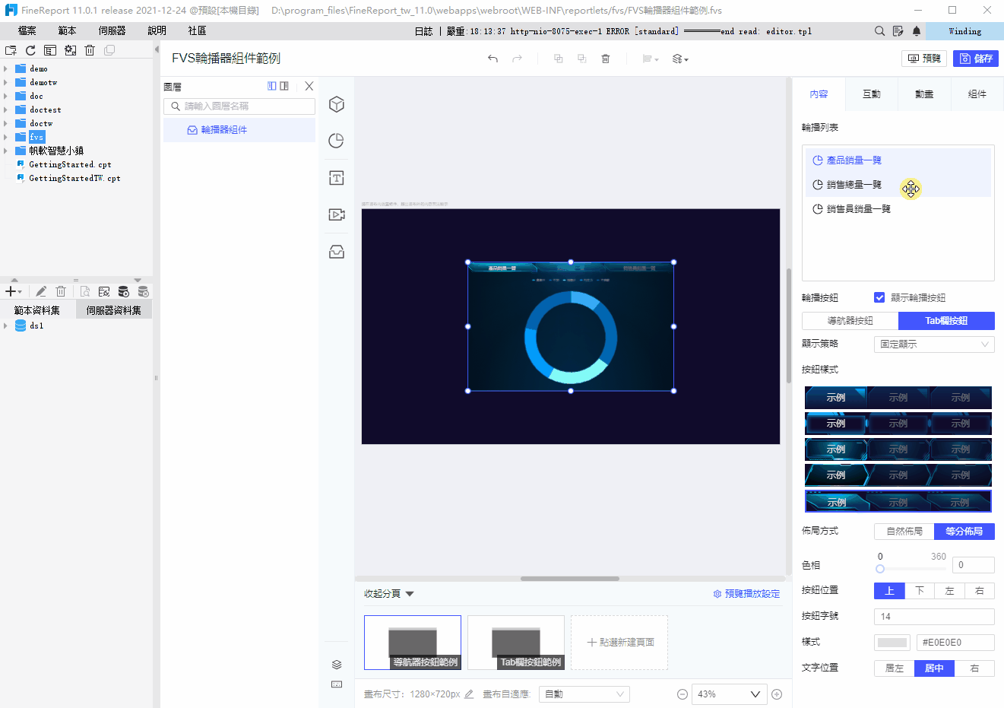Select the chart component icon
Viewport: 1004px width, 708px height.
(x=337, y=141)
